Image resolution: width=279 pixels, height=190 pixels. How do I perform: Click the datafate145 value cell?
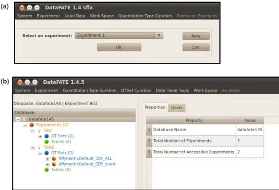click(x=250, y=130)
